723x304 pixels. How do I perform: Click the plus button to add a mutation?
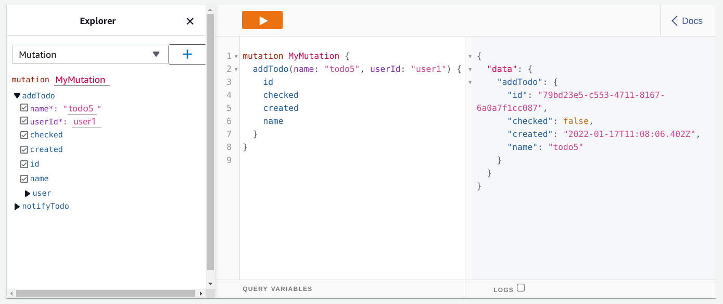187,55
